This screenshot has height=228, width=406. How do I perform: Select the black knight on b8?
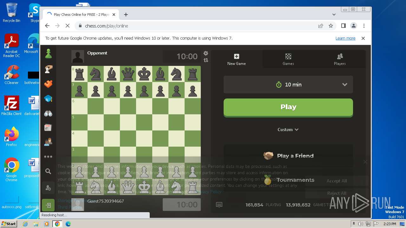[x=95, y=74]
